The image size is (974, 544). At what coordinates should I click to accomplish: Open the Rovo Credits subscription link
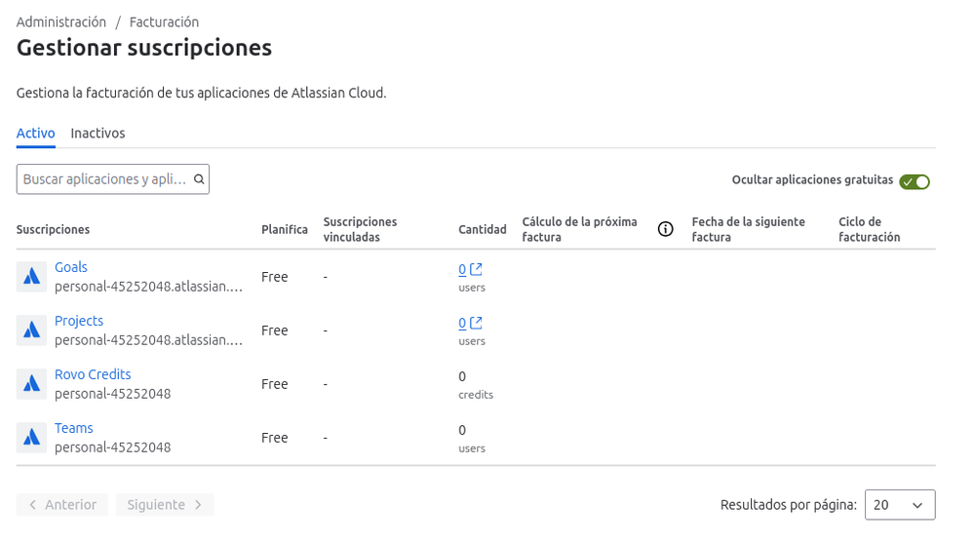93,374
